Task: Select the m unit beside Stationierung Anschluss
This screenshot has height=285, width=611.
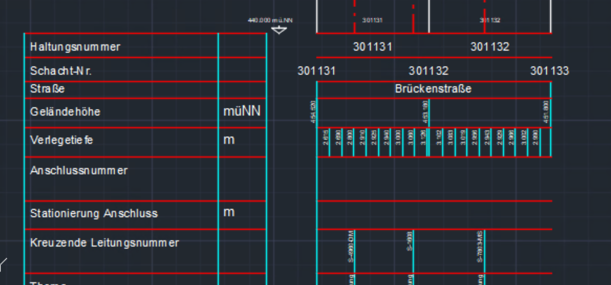Action: pyautogui.click(x=229, y=212)
